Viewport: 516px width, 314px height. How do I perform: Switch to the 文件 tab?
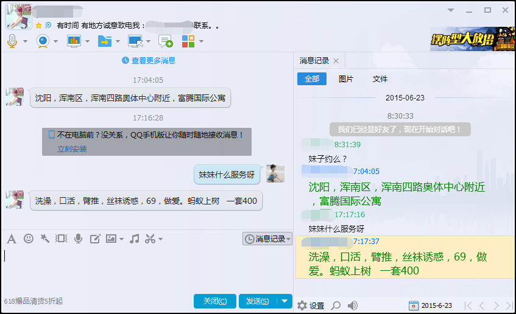380,79
